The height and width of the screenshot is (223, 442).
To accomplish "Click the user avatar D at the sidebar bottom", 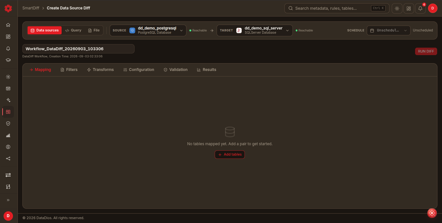I will tap(8, 216).
